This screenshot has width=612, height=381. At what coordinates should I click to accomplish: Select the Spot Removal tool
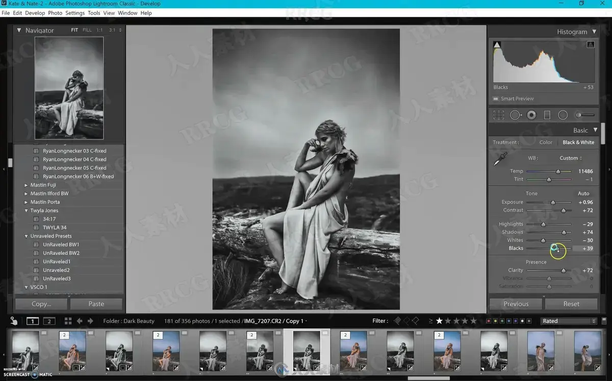(516, 115)
